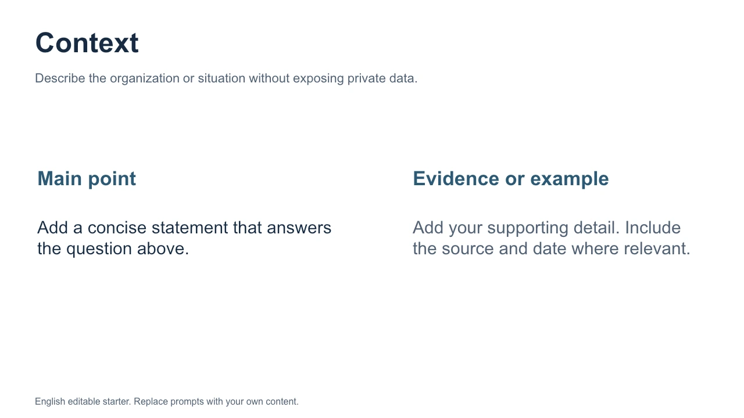Click the word "point" in the left heading
The height and width of the screenshot is (418, 744).
[x=112, y=179]
